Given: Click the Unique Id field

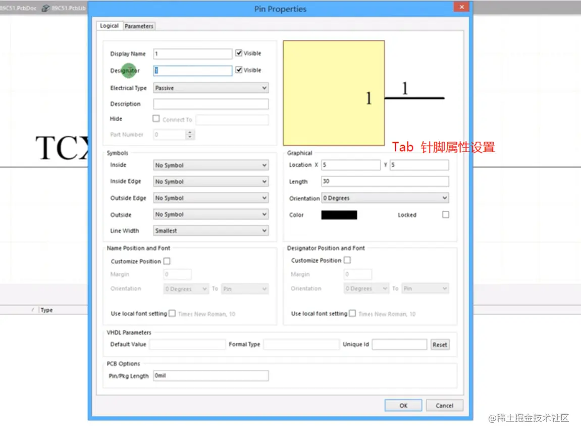Looking at the screenshot, I should [399, 345].
